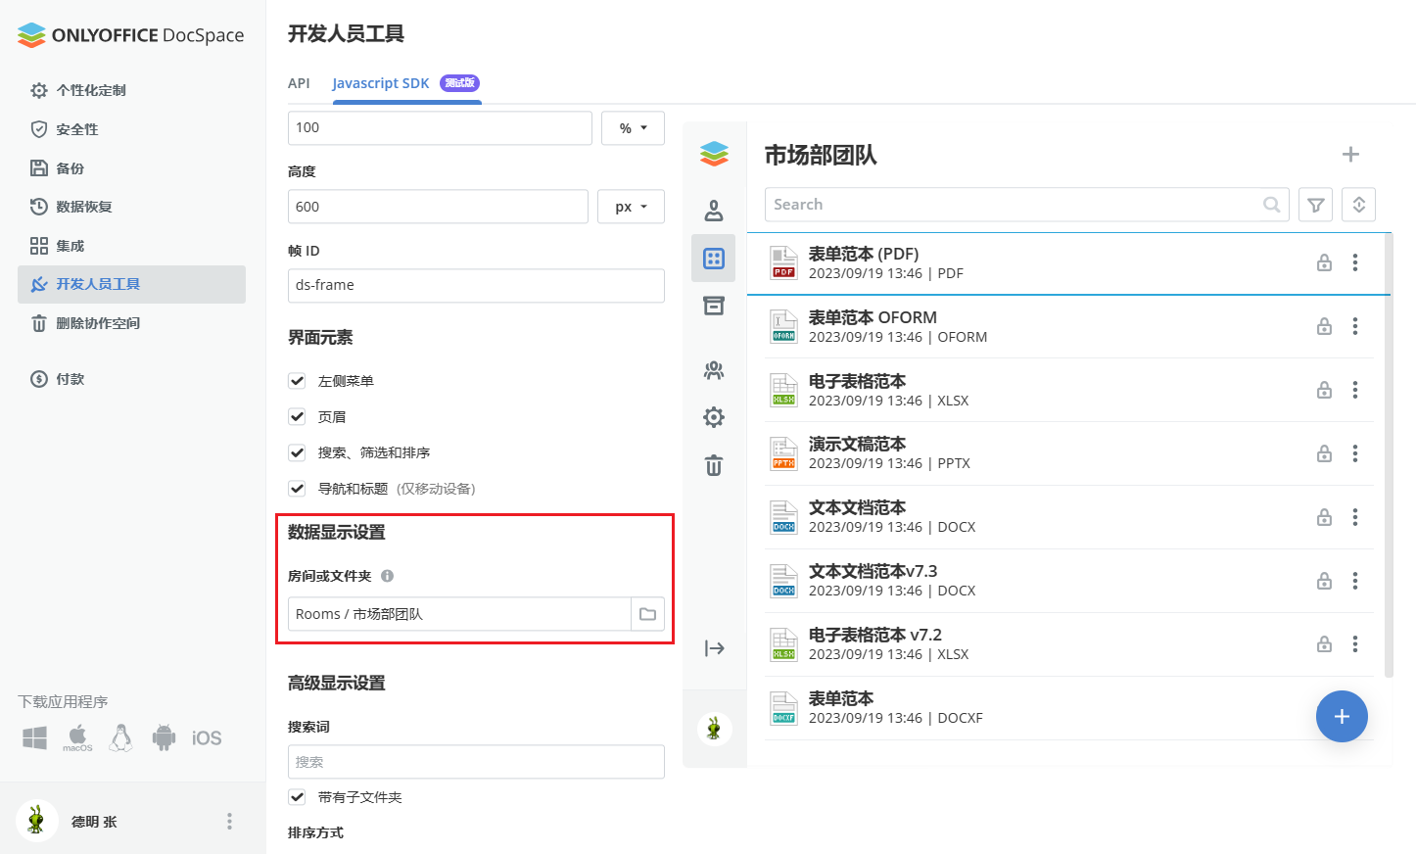Uncheck the 页眉 checkbox
The height and width of the screenshot is (854, 1416).
297,416
